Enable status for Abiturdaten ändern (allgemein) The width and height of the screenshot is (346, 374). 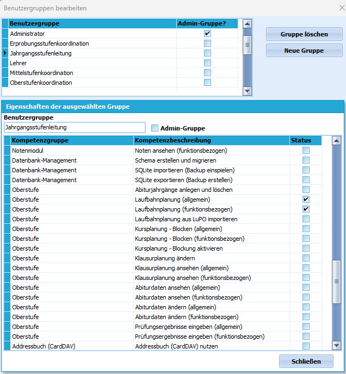(x=306, y=307)
